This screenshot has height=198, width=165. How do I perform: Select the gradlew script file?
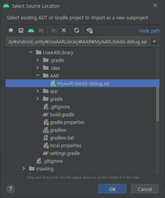tap(58, 130)
